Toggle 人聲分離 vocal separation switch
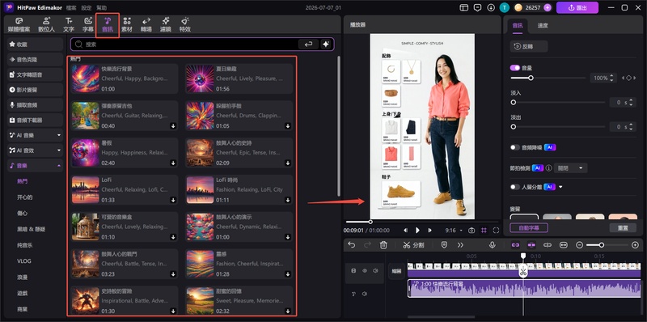 click(x=515, y=187)
